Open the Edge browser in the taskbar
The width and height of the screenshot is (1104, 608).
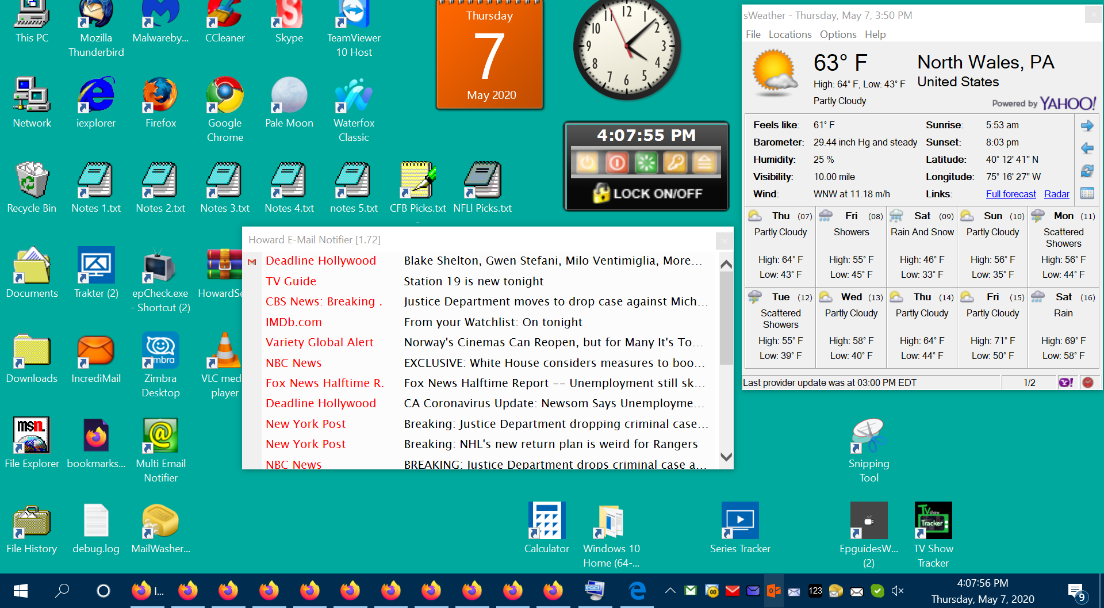[637, 591]
